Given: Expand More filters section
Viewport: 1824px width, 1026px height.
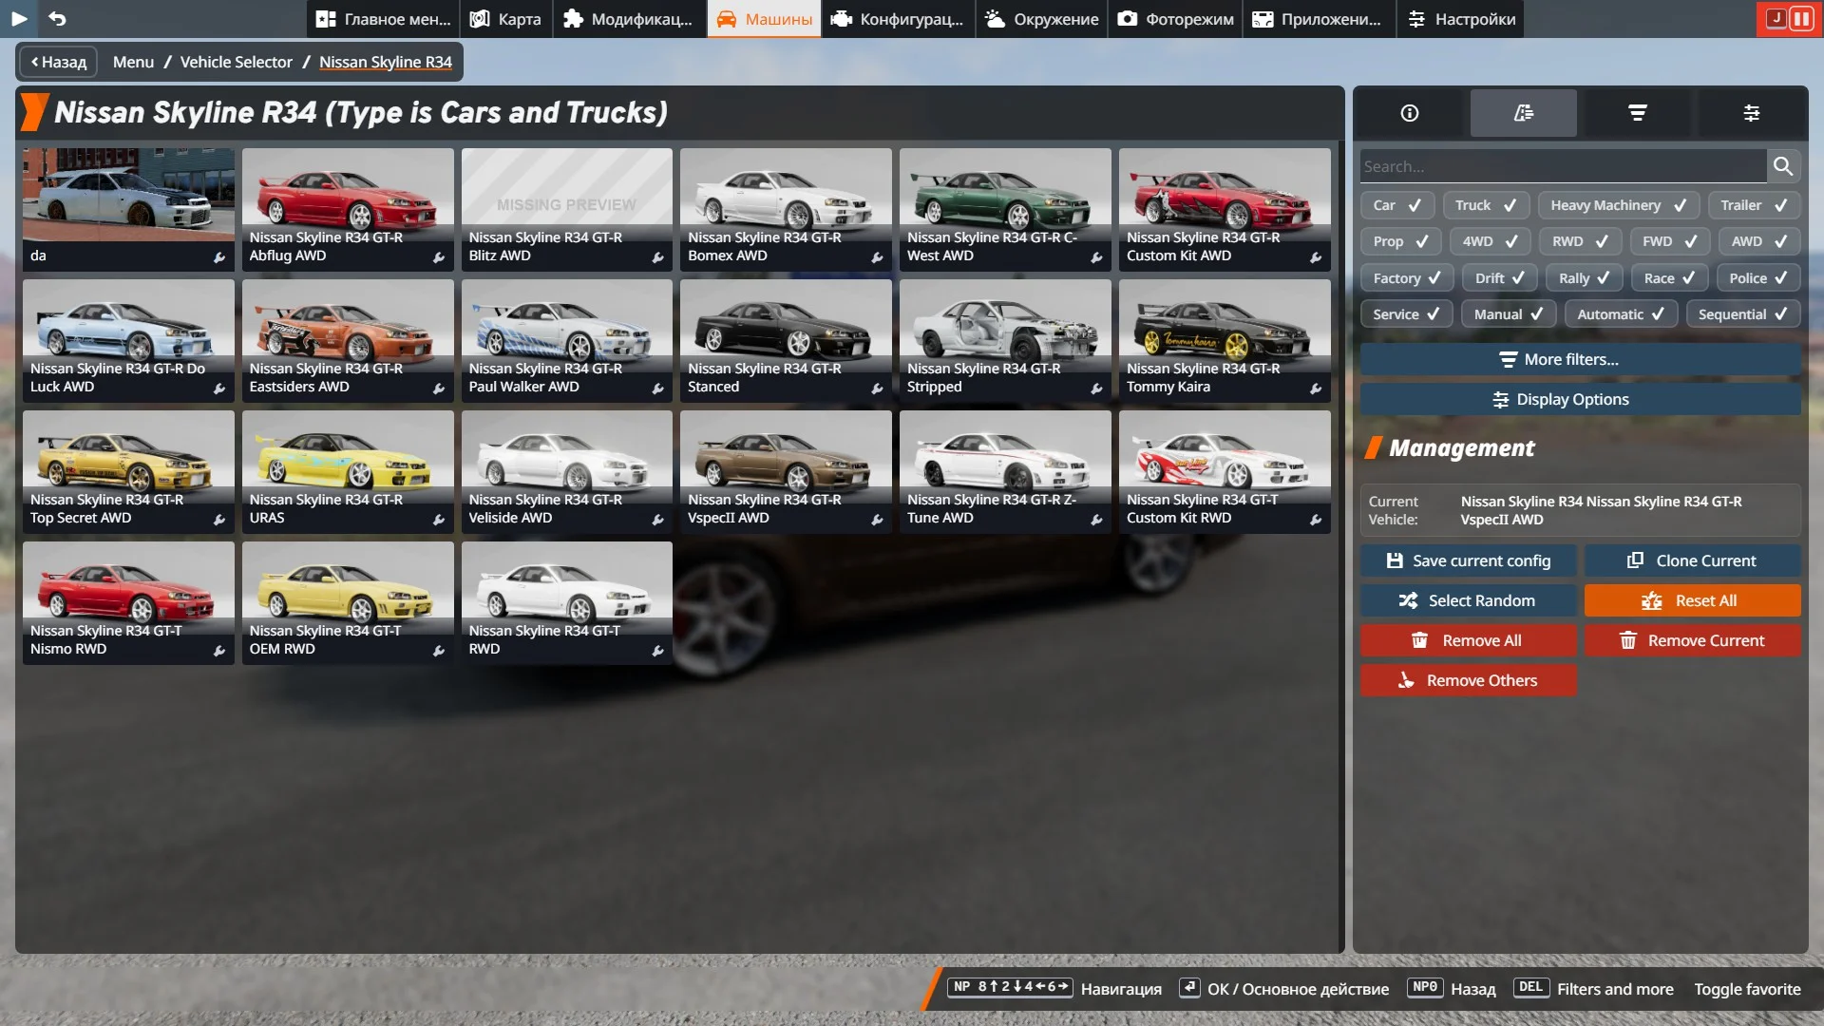Looking at the screenshot, I should (x=1580, y=359).
